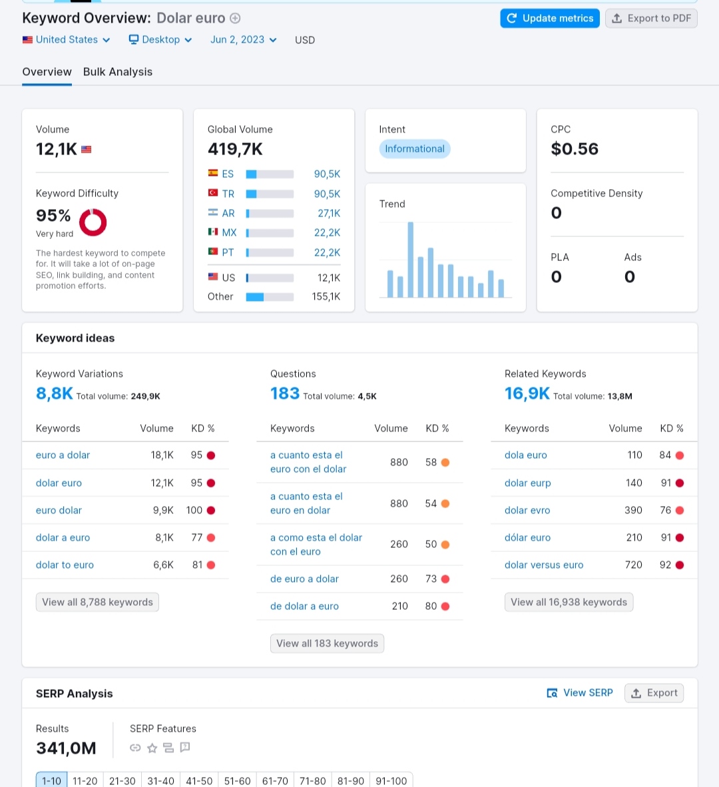Screen dimensions: 719x787
Task: Open the Jun 2, 2023 date dropdown
Action: (244, 40)
